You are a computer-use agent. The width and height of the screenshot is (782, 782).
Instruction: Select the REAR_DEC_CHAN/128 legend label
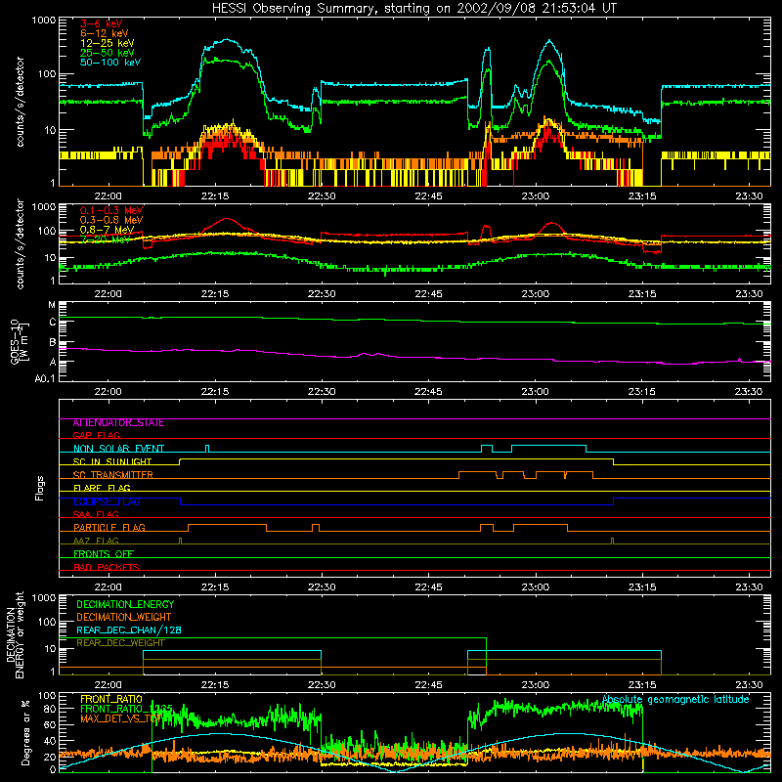pyautogui.click(x=129, y=630)
